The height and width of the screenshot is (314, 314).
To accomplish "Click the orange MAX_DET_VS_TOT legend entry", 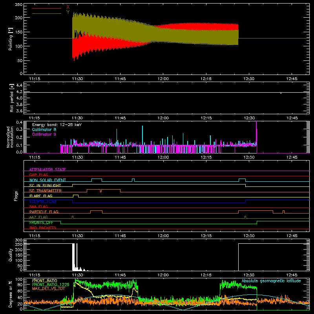I will pos(49,288).
